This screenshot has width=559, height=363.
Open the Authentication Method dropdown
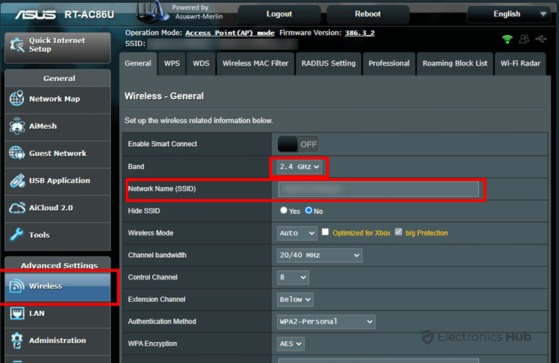[x=326, y=321]
